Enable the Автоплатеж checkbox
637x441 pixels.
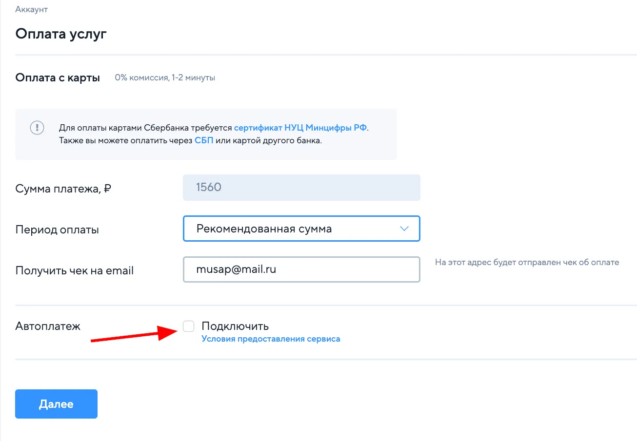189,326
